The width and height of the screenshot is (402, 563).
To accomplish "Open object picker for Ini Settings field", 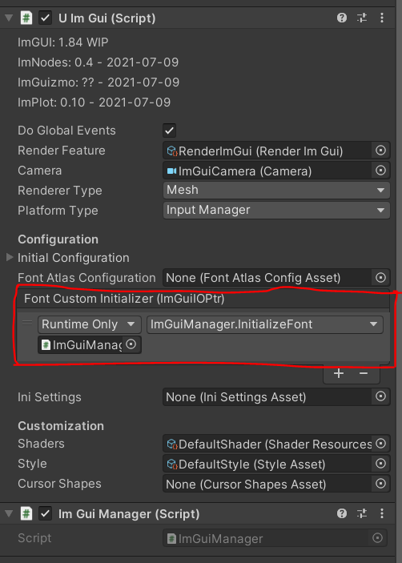I will pyautogui.click(x=380, y=396).
